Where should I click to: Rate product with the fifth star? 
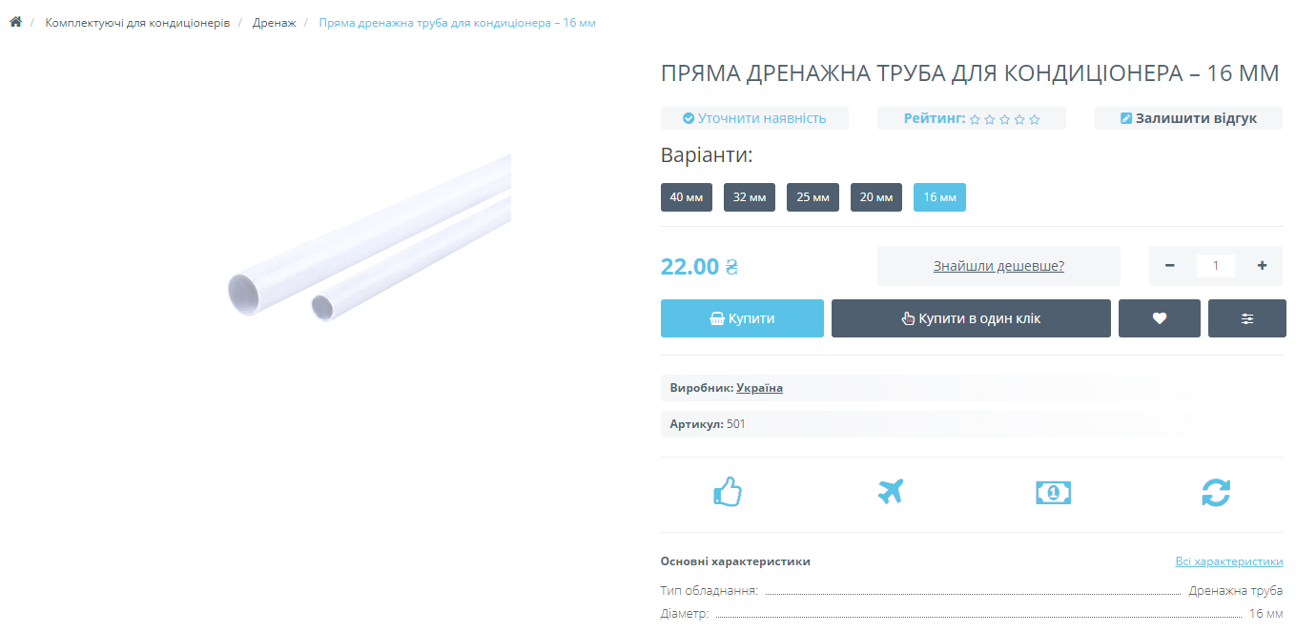pyautogui.click(x=1035, y=119)
